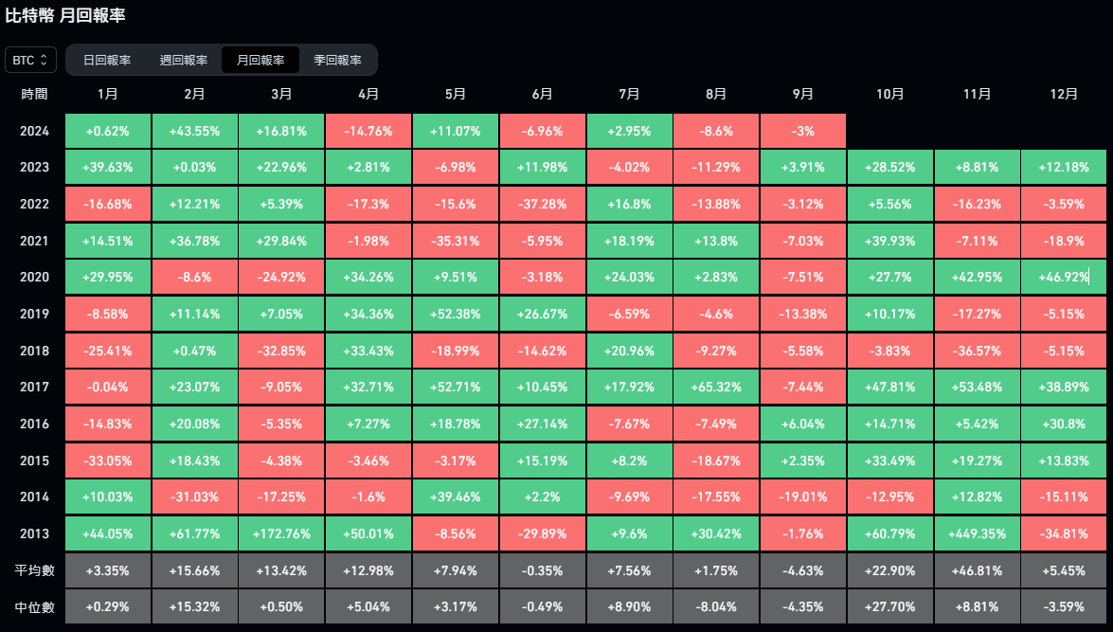Click the 時間 header cell
The height and width of the screenshot is (632, 1113).
(x=33, y=94)
